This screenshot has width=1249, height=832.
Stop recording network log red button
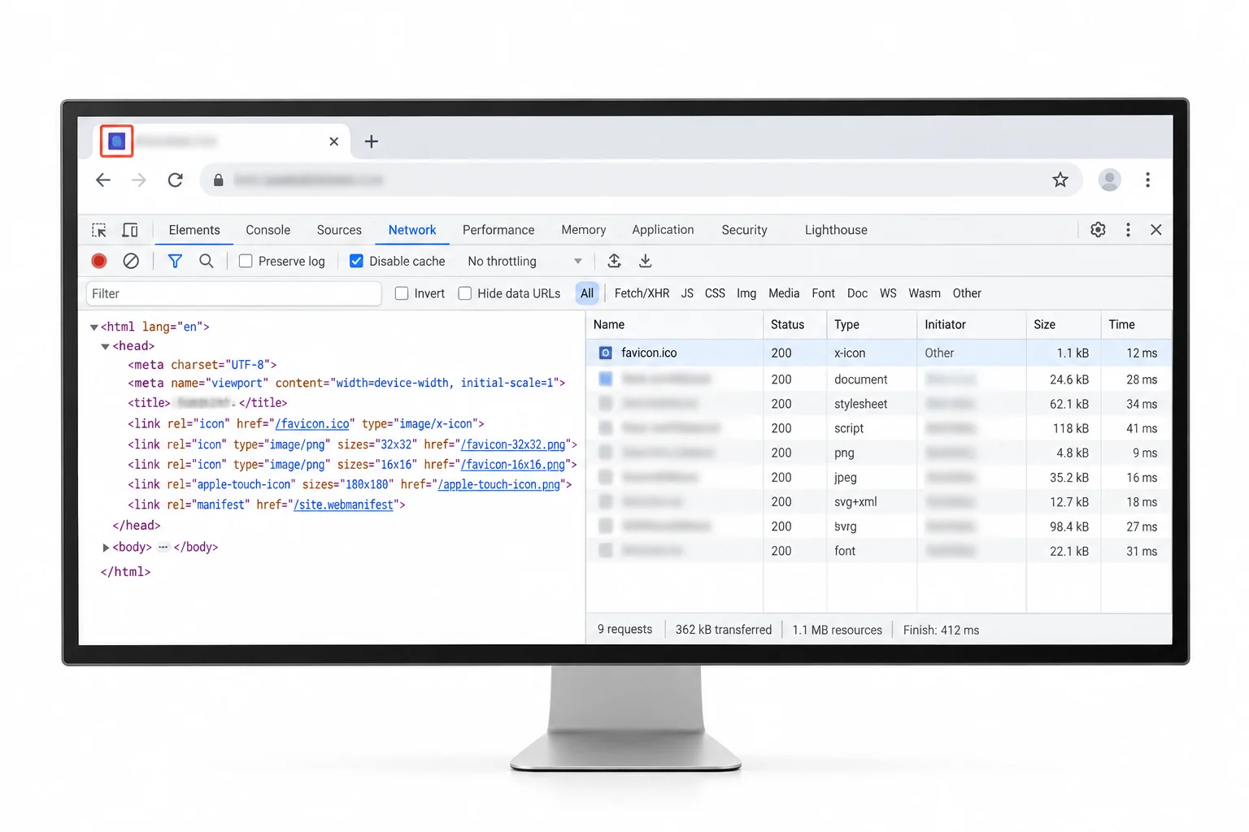[99, 261]
